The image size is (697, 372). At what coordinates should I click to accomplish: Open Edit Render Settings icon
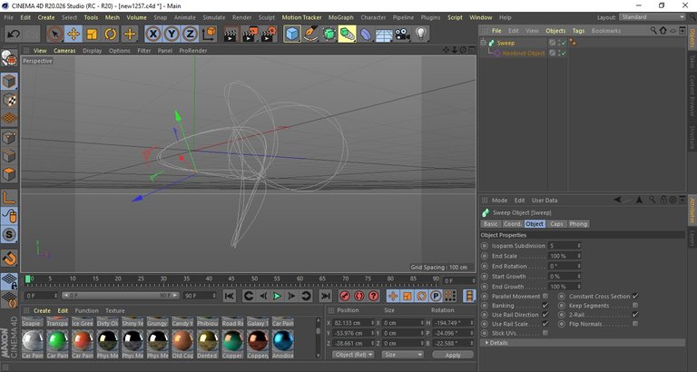click(x=269, y=34)
